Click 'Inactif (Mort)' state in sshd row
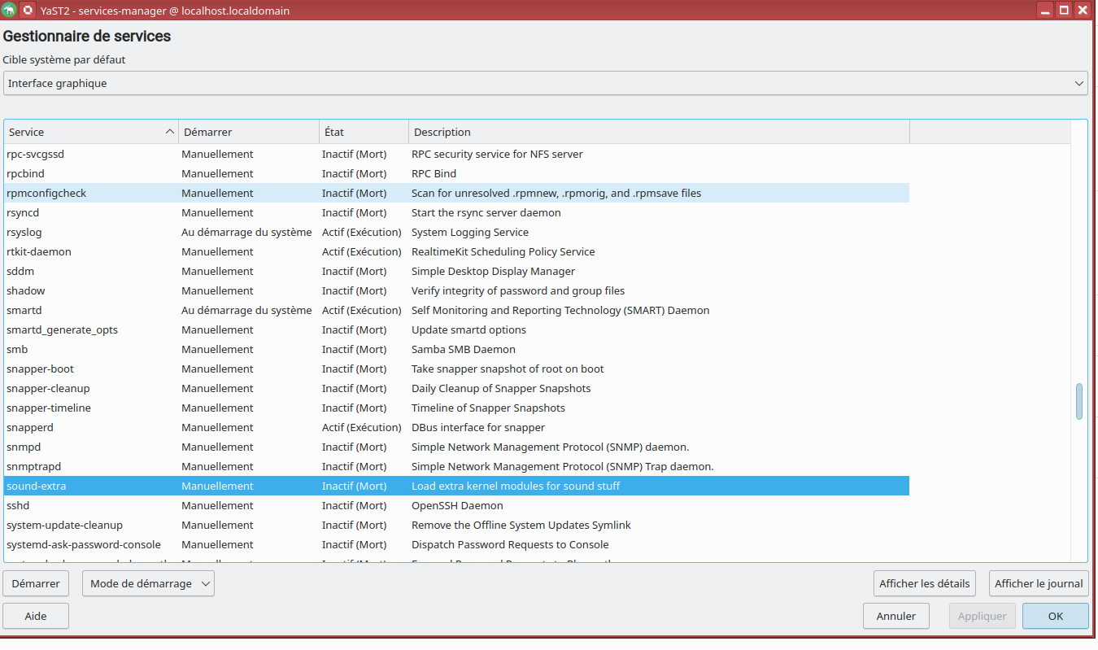The image size is (1098, 650). point(354,505)
